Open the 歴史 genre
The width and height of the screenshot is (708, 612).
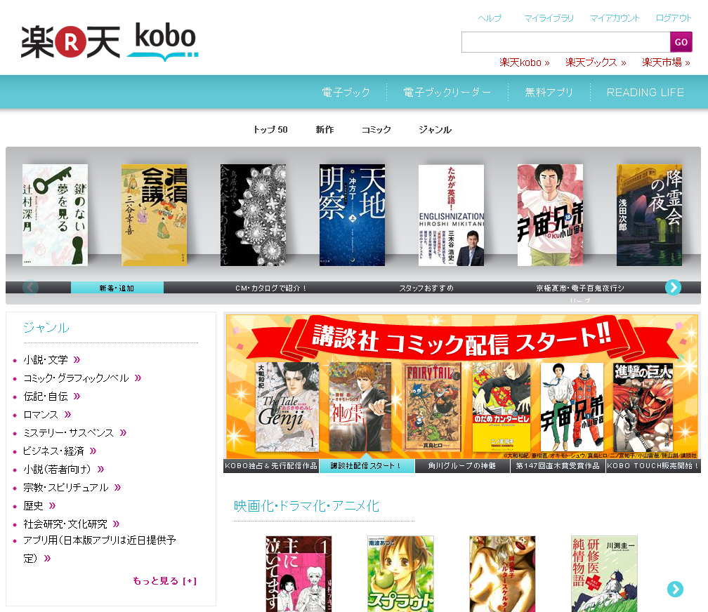(39, 505)
